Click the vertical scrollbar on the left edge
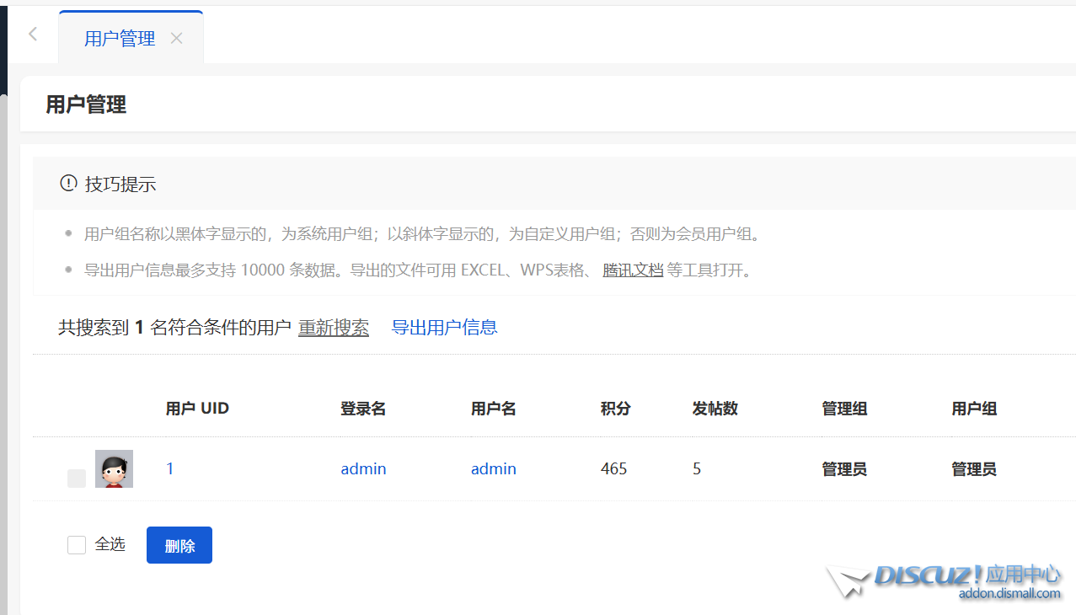 (3, 337)
